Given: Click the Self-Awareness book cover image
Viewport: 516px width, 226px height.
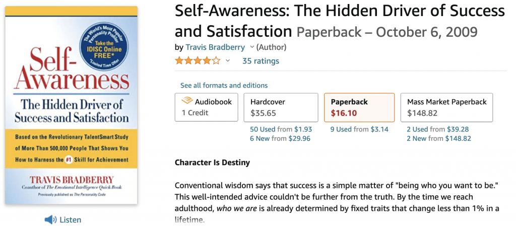Looking at the screenshot, I should click(x=71, y=105).
